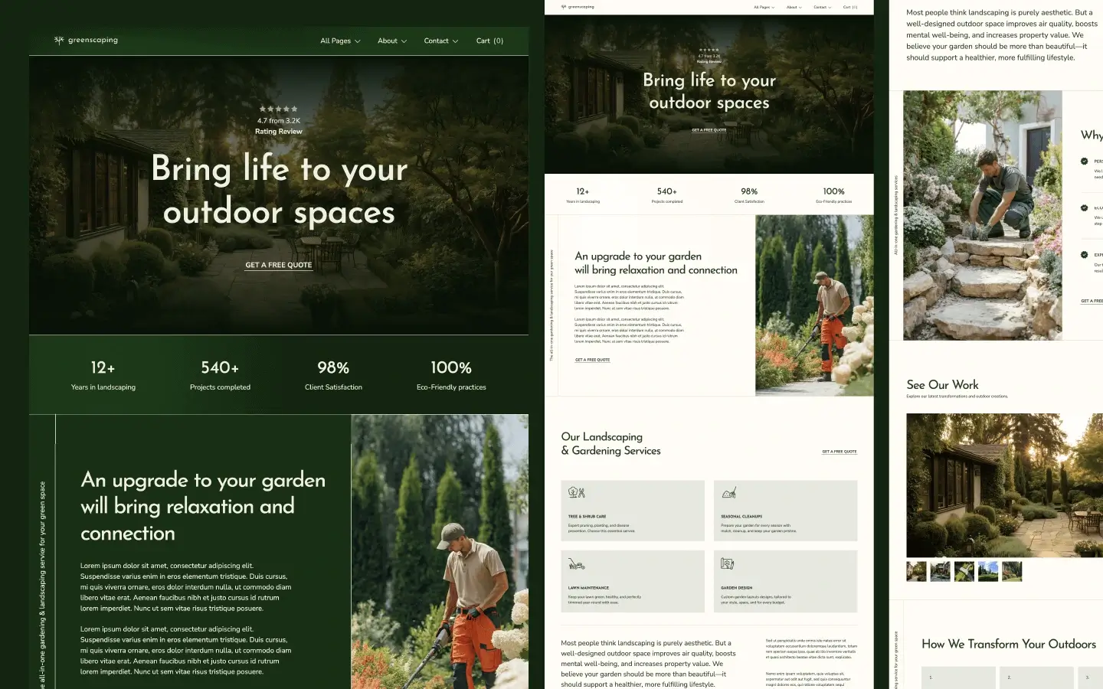Open Contact dropdown in dark header
The width and height of the screenshot is (1103, 689).
click(441, 41)
